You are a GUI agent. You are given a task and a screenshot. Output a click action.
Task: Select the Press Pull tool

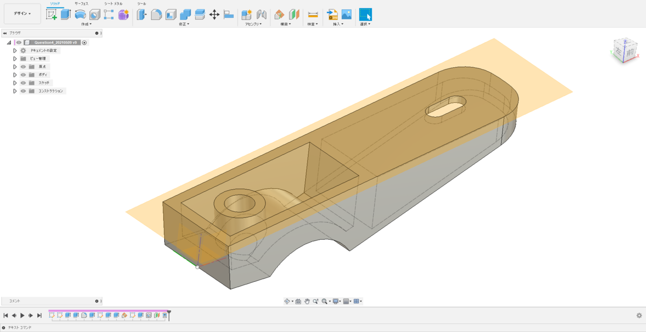[142, 15]
